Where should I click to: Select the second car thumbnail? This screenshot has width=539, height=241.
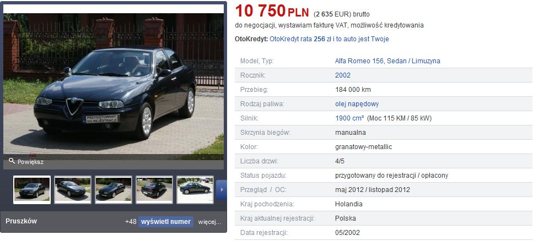tap(73, 189)
